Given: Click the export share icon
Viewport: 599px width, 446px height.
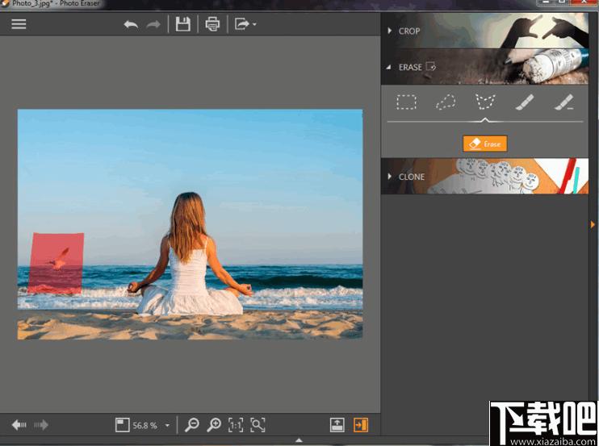Looking at the screenshot, I should point(242,24).
